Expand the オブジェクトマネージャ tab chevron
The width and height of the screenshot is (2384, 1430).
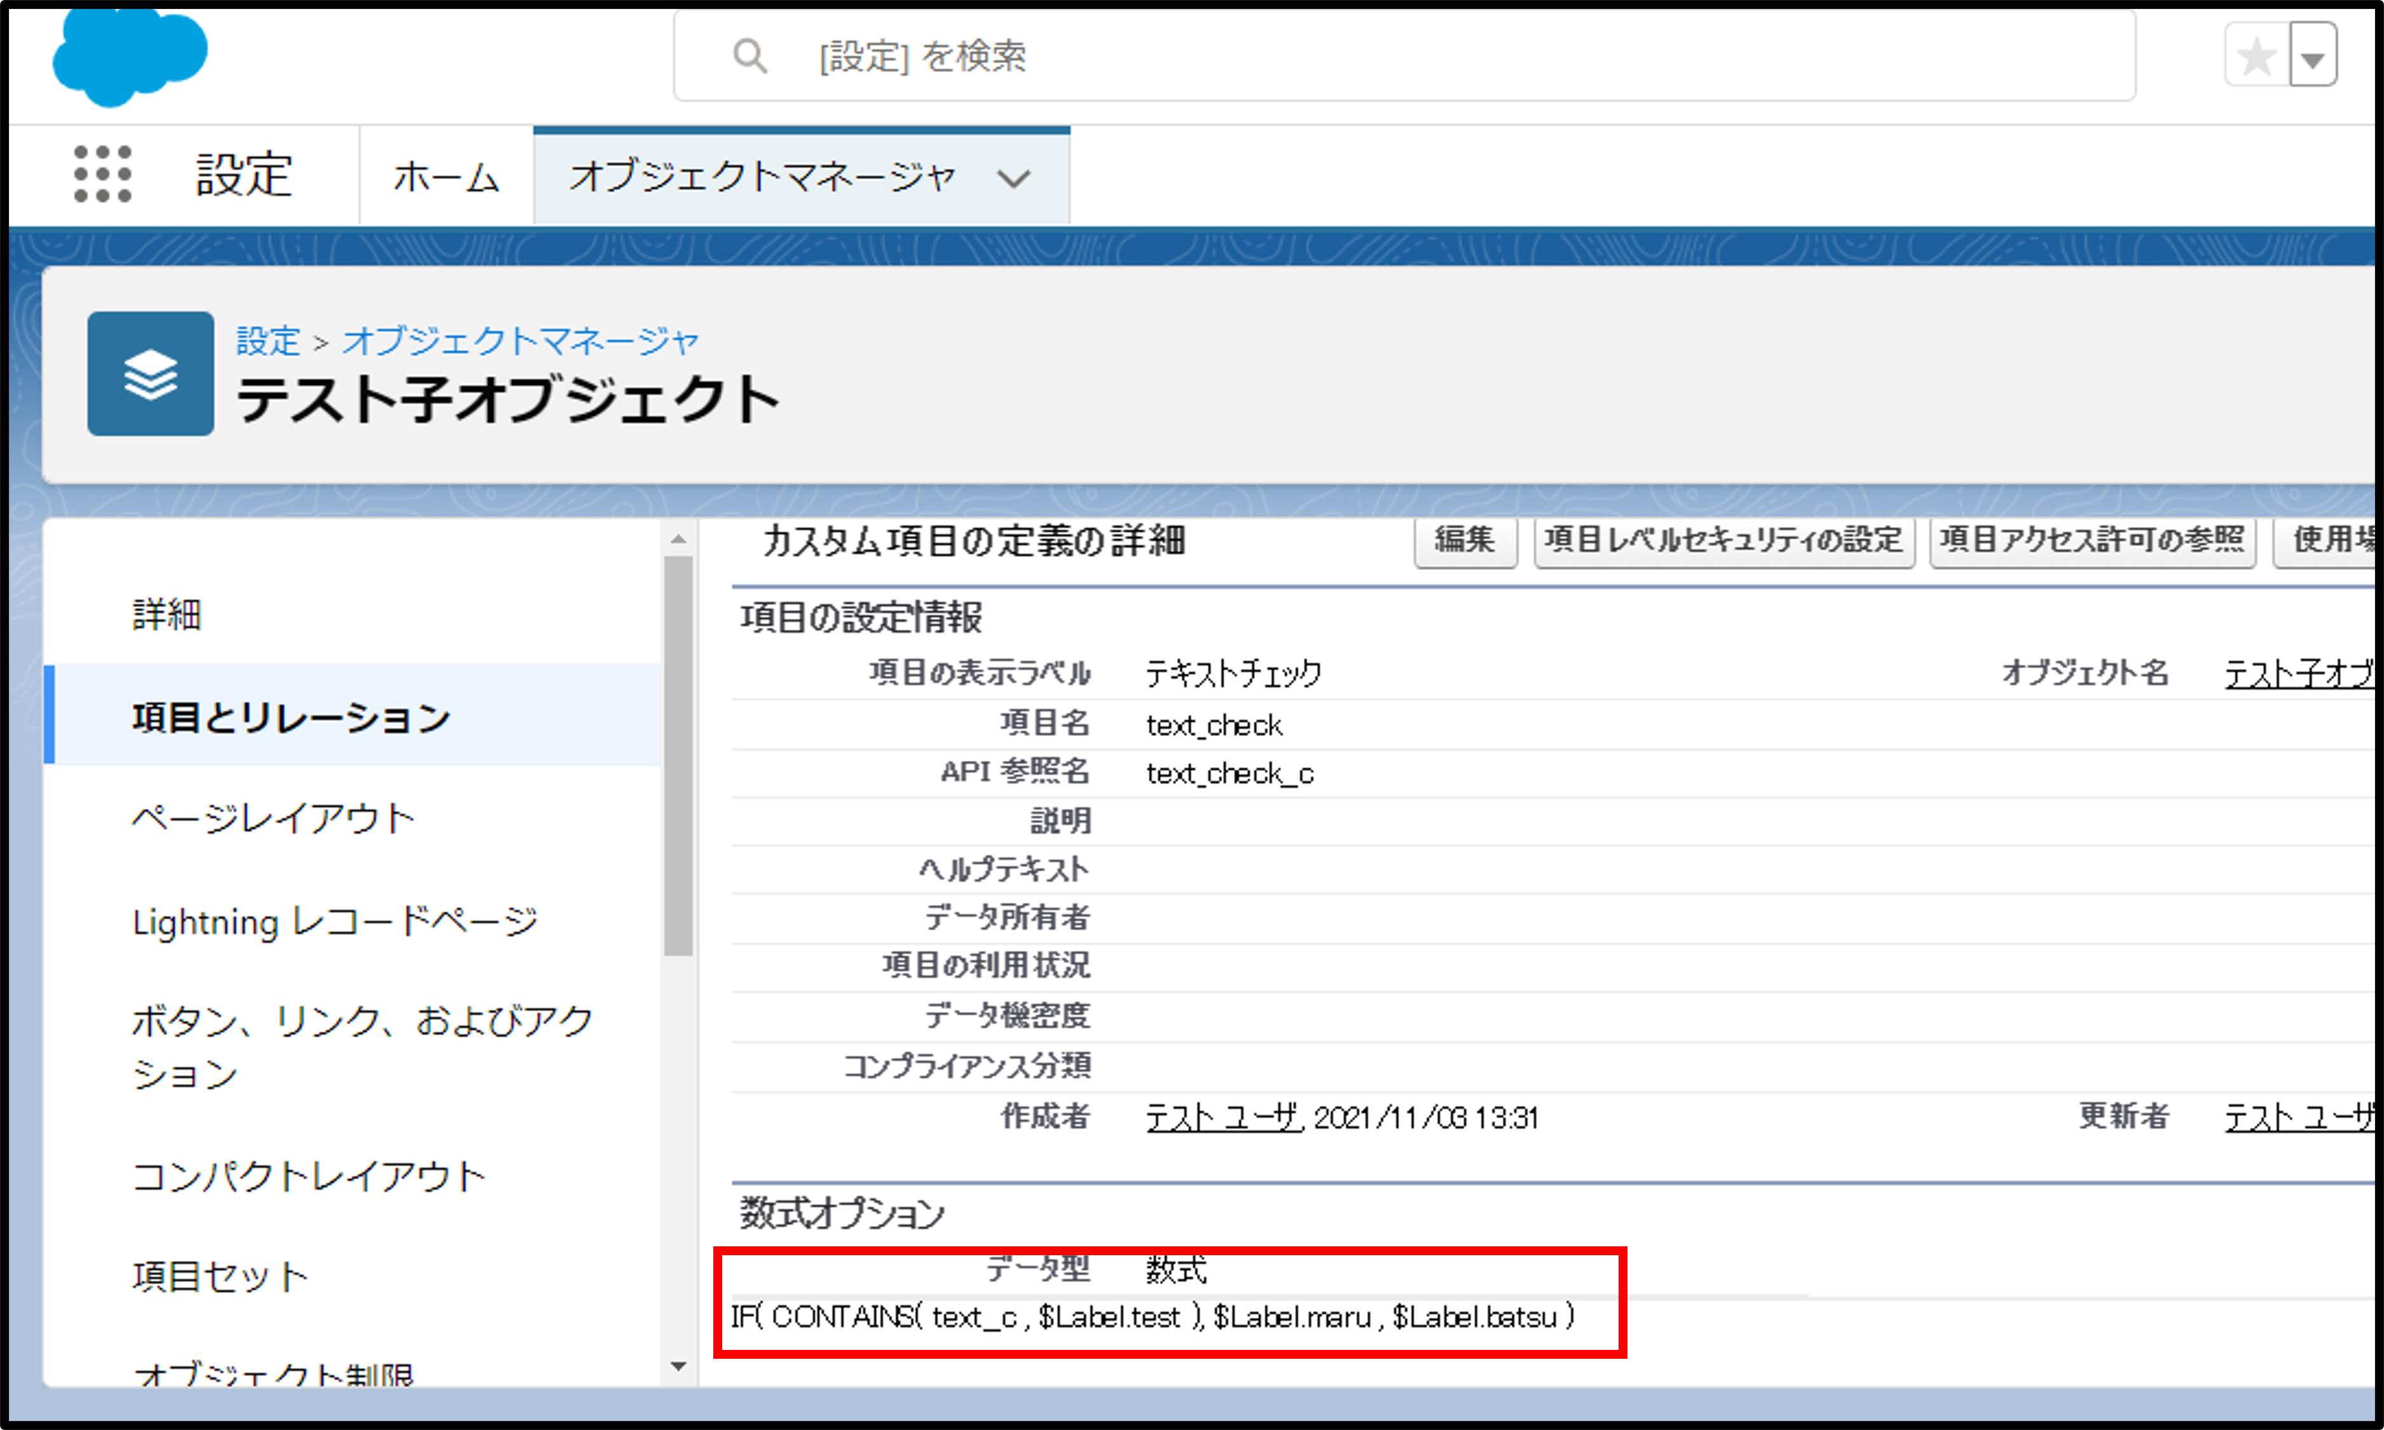(x=1013, y=178)
